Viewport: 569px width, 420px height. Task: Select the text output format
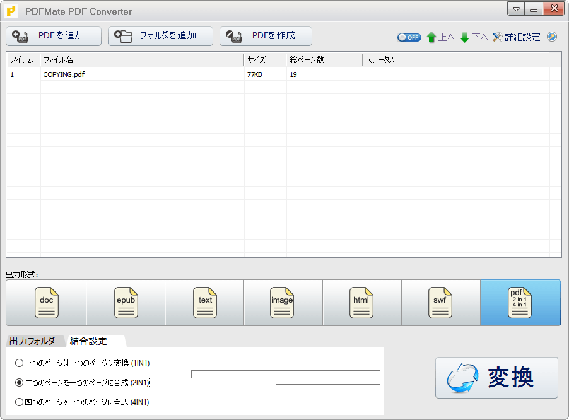[204, 303]
